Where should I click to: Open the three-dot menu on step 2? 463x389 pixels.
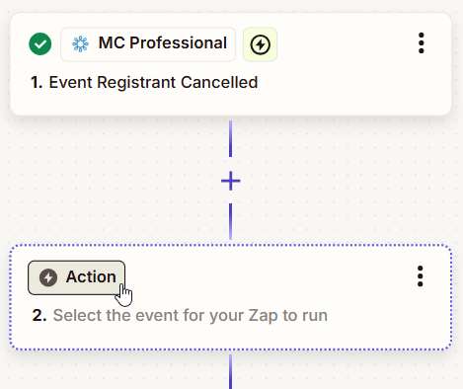(421, 276)
